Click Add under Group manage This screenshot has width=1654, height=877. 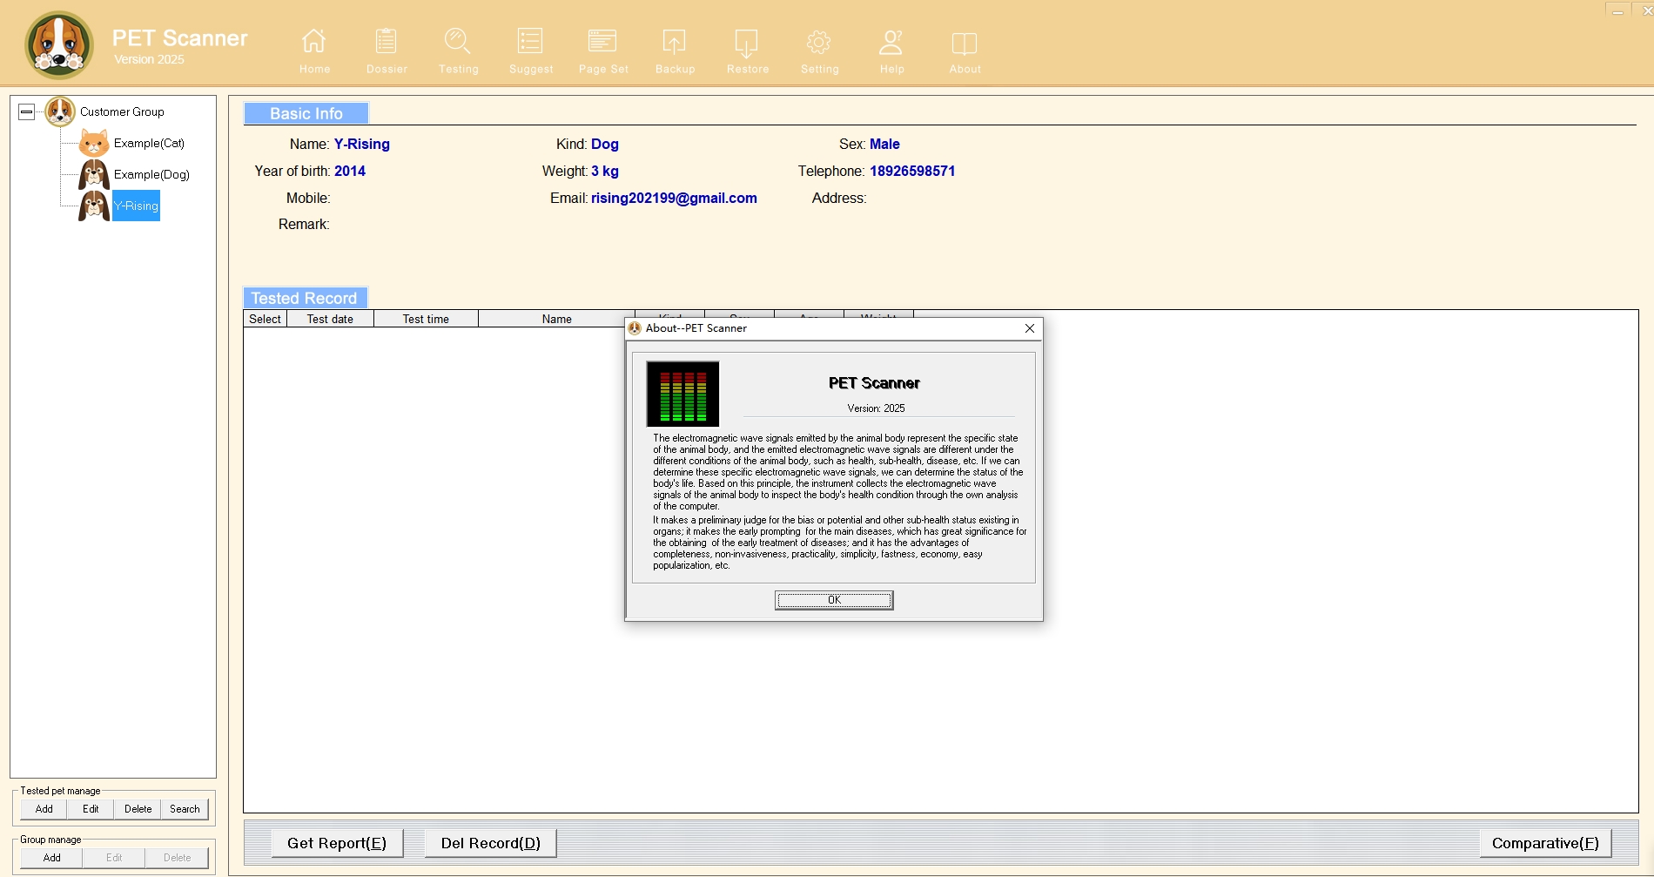point(52,858)
